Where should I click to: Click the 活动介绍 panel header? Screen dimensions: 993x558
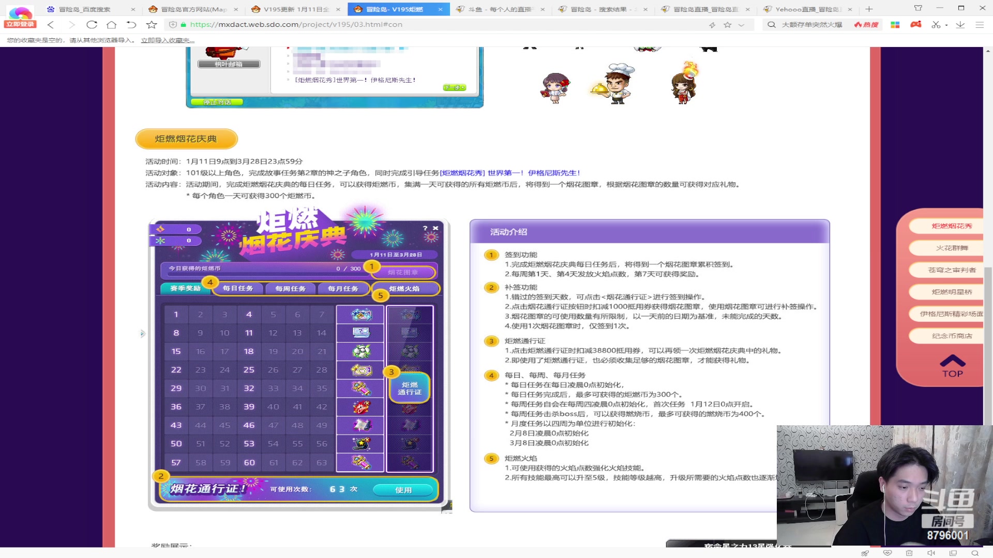650,232
